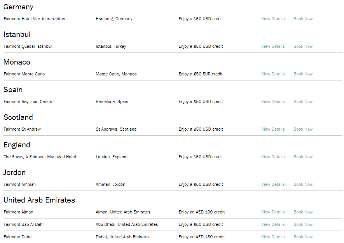
Task: Book Now for Fairmont Amman
Action: pos(303,185)
